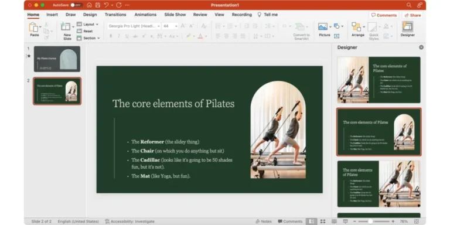The image size is (450, 225).
Task: Toggle the AutoSave switch
Action: click(x=77, y=5)
